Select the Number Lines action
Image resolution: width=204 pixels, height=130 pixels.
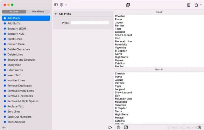26,80
